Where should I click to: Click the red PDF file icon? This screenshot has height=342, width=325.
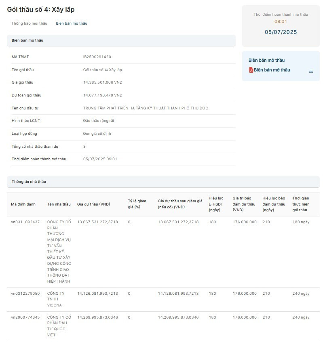click(x=251, y=70)
